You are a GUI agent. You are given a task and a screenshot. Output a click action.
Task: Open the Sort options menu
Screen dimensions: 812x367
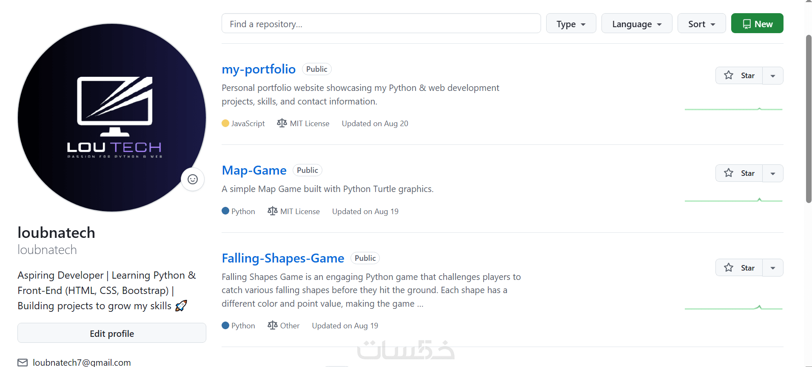701,24
